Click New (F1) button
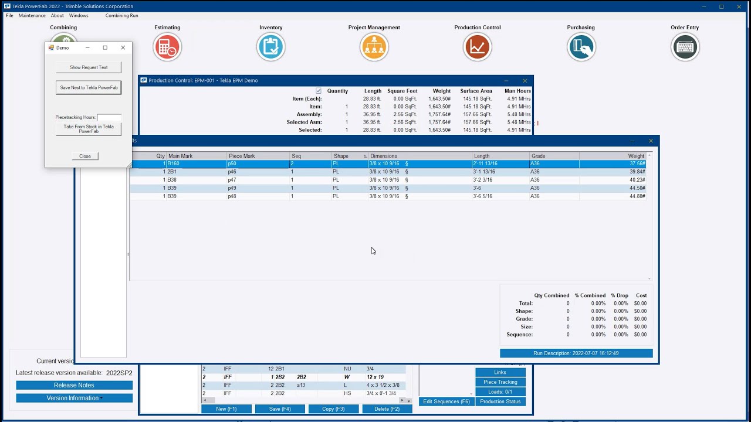The width and height of the screenshot is (751, 422). pyautogui.click(x=226, y=409)
